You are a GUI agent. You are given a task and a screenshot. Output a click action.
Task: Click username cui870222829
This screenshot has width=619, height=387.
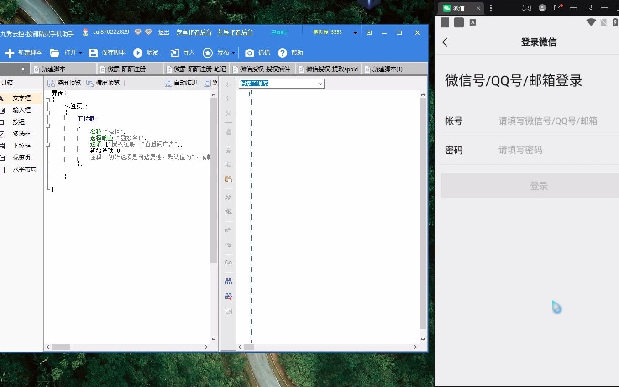coord(111,32)
